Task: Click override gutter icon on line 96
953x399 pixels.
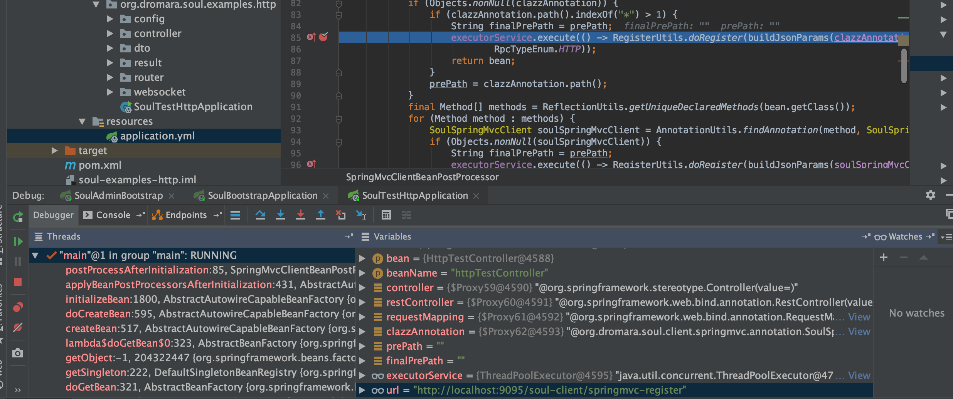Action: (x=311, y=164)
